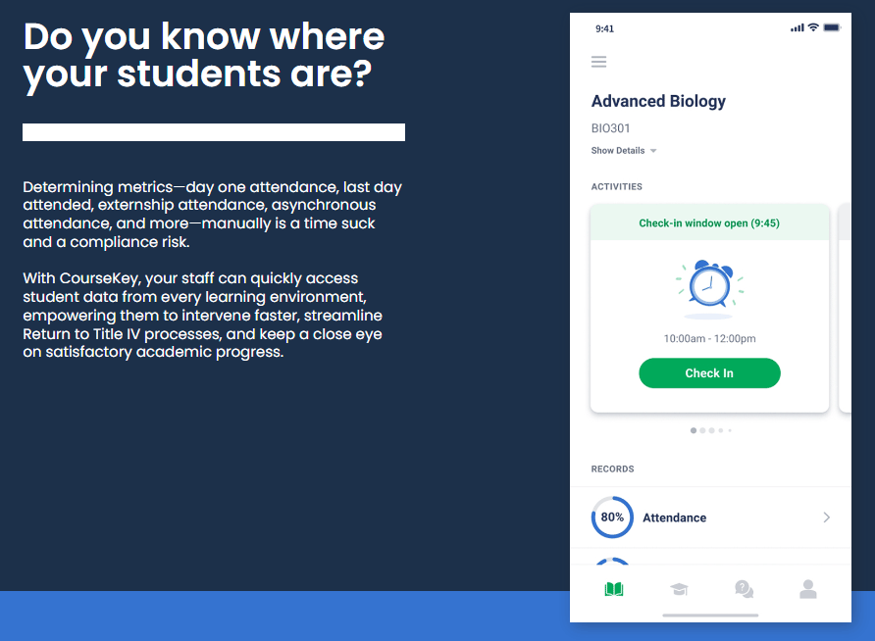Select the first carousel page dot
875x641 pixels.
[694, 430]
